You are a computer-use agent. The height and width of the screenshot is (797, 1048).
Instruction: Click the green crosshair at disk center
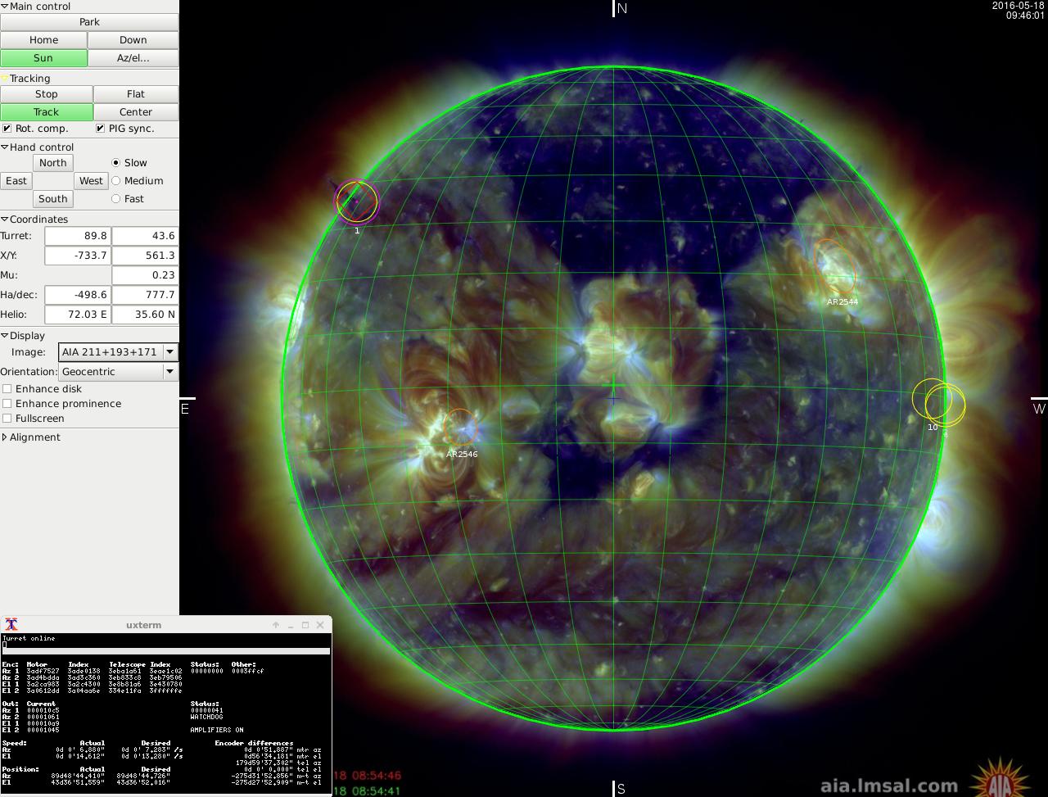[x=613, y=385]
